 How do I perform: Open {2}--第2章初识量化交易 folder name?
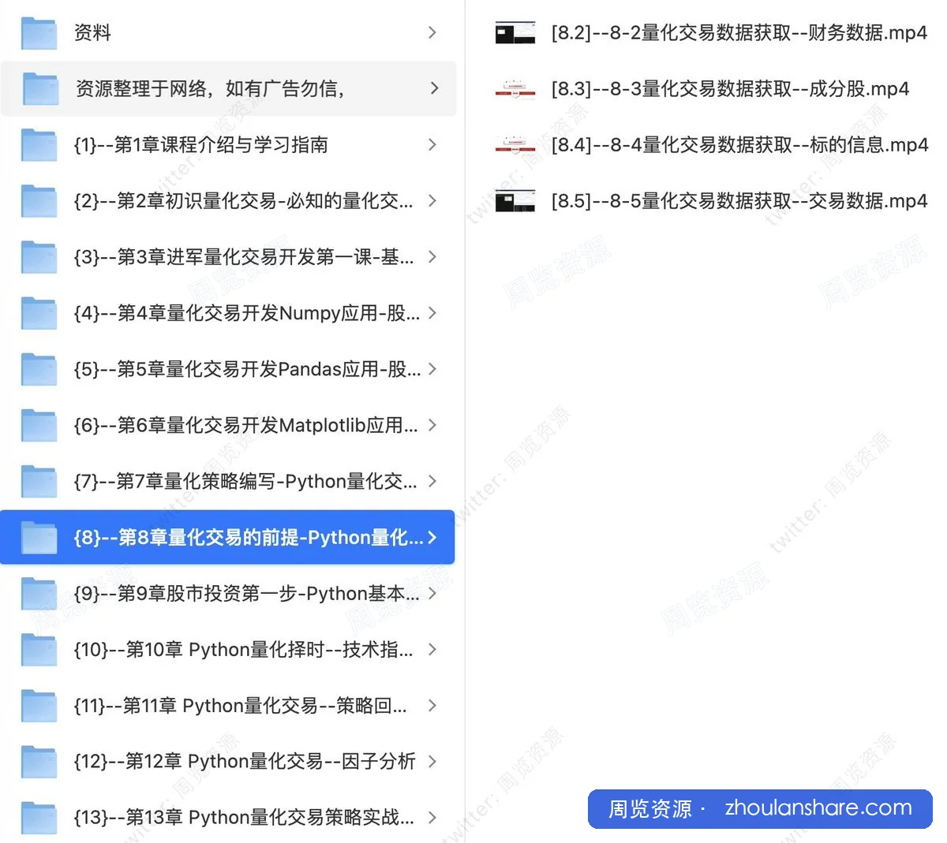pos(243,201)
